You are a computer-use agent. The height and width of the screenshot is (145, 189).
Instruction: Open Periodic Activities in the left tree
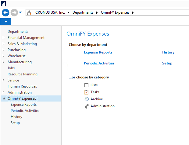25,110
